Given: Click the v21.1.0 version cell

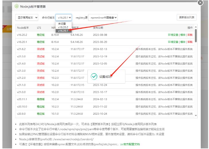Looking at the screenshot, I should point(21,85).
